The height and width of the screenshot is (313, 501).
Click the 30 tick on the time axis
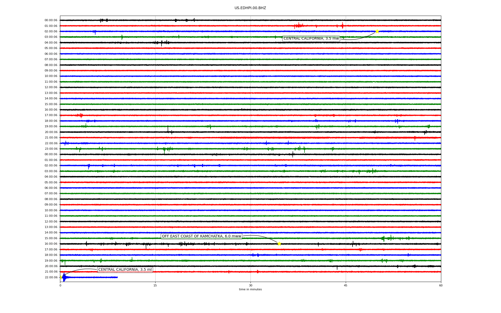pyautogui.click(x=250, y=285)
